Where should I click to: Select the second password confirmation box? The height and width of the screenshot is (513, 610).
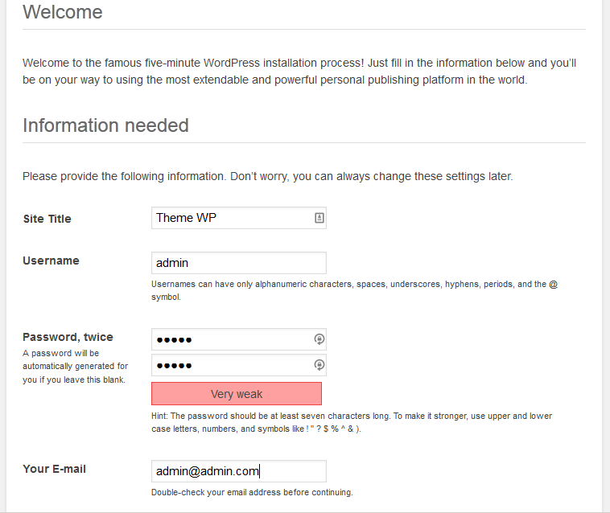pyautogui.click(x=239, y=365)
